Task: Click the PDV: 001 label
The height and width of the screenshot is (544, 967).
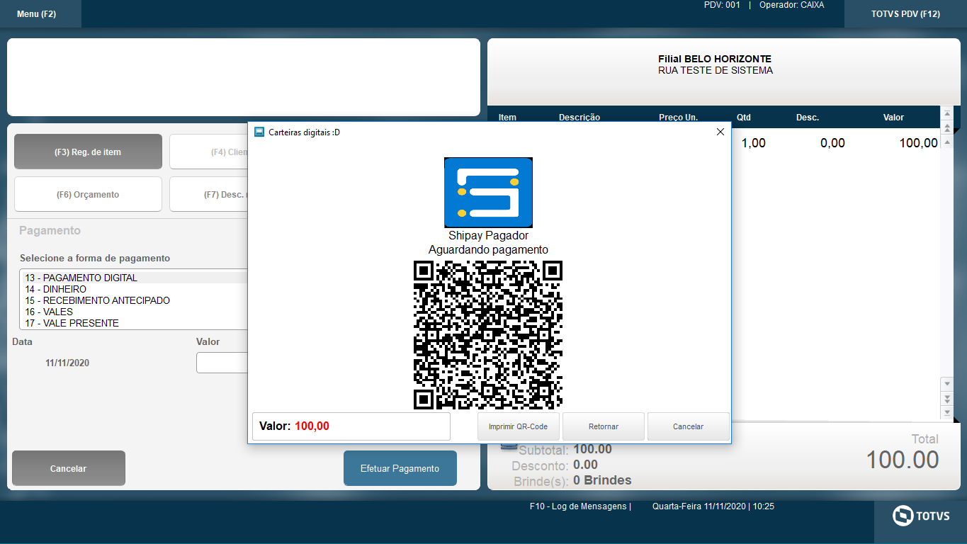Action: tap(722, 5)
